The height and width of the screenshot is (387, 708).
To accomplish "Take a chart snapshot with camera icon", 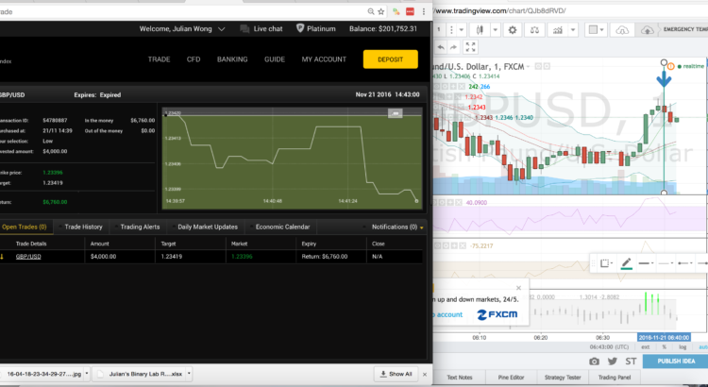I will tap(594, 362).
